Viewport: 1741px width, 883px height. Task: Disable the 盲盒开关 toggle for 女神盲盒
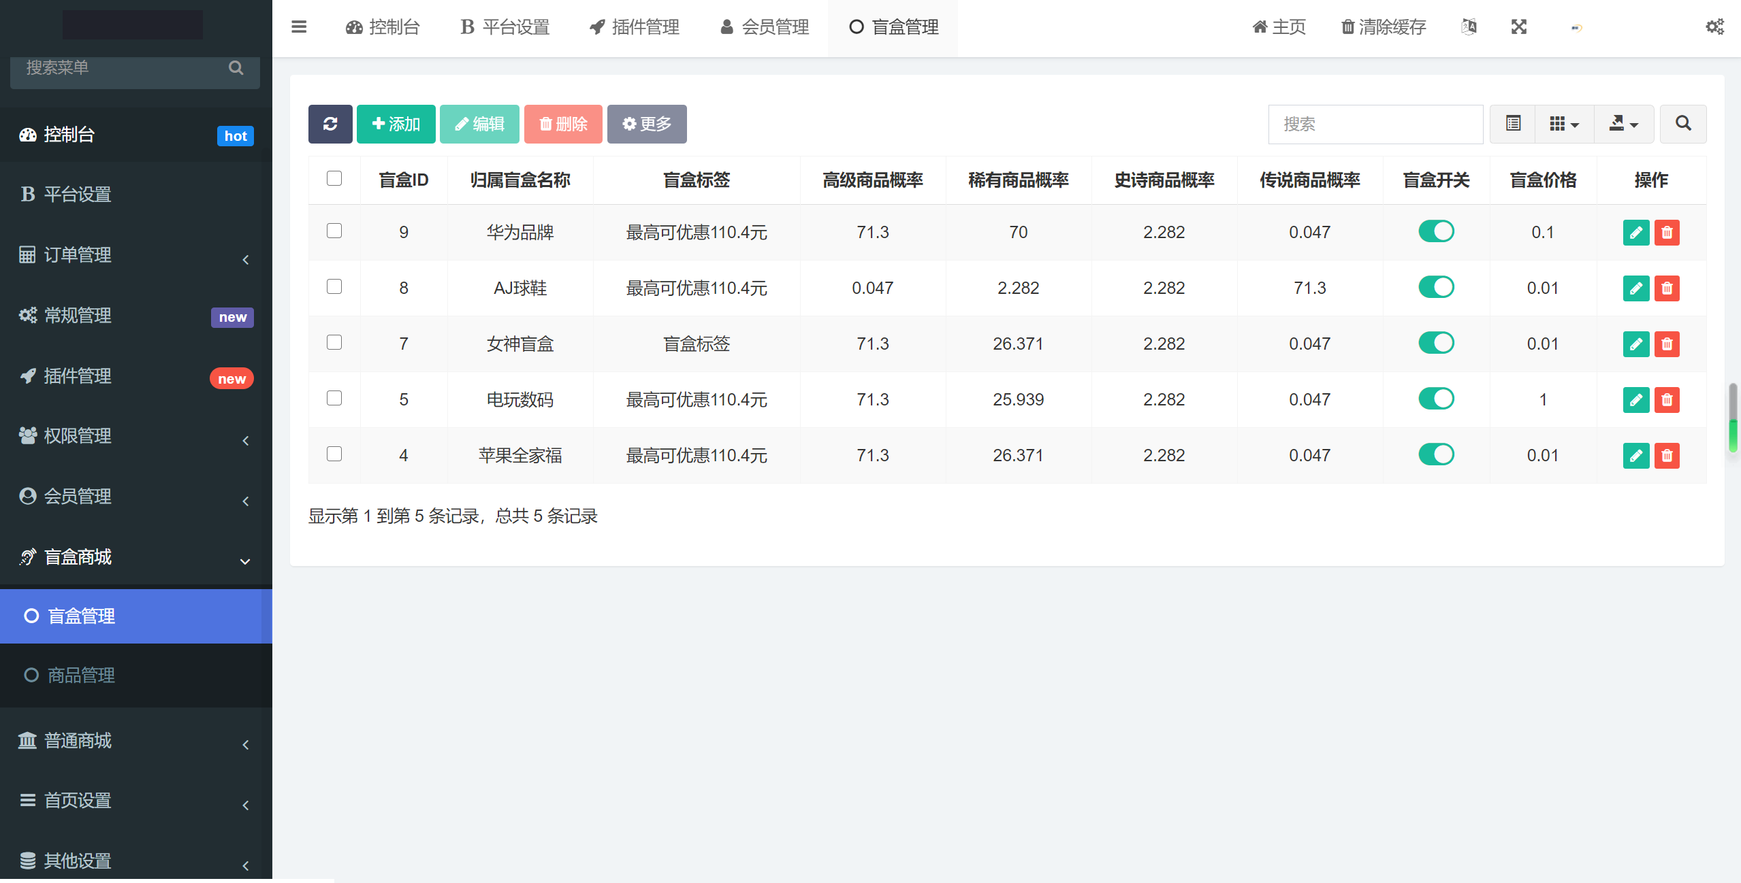[1436, 343]
